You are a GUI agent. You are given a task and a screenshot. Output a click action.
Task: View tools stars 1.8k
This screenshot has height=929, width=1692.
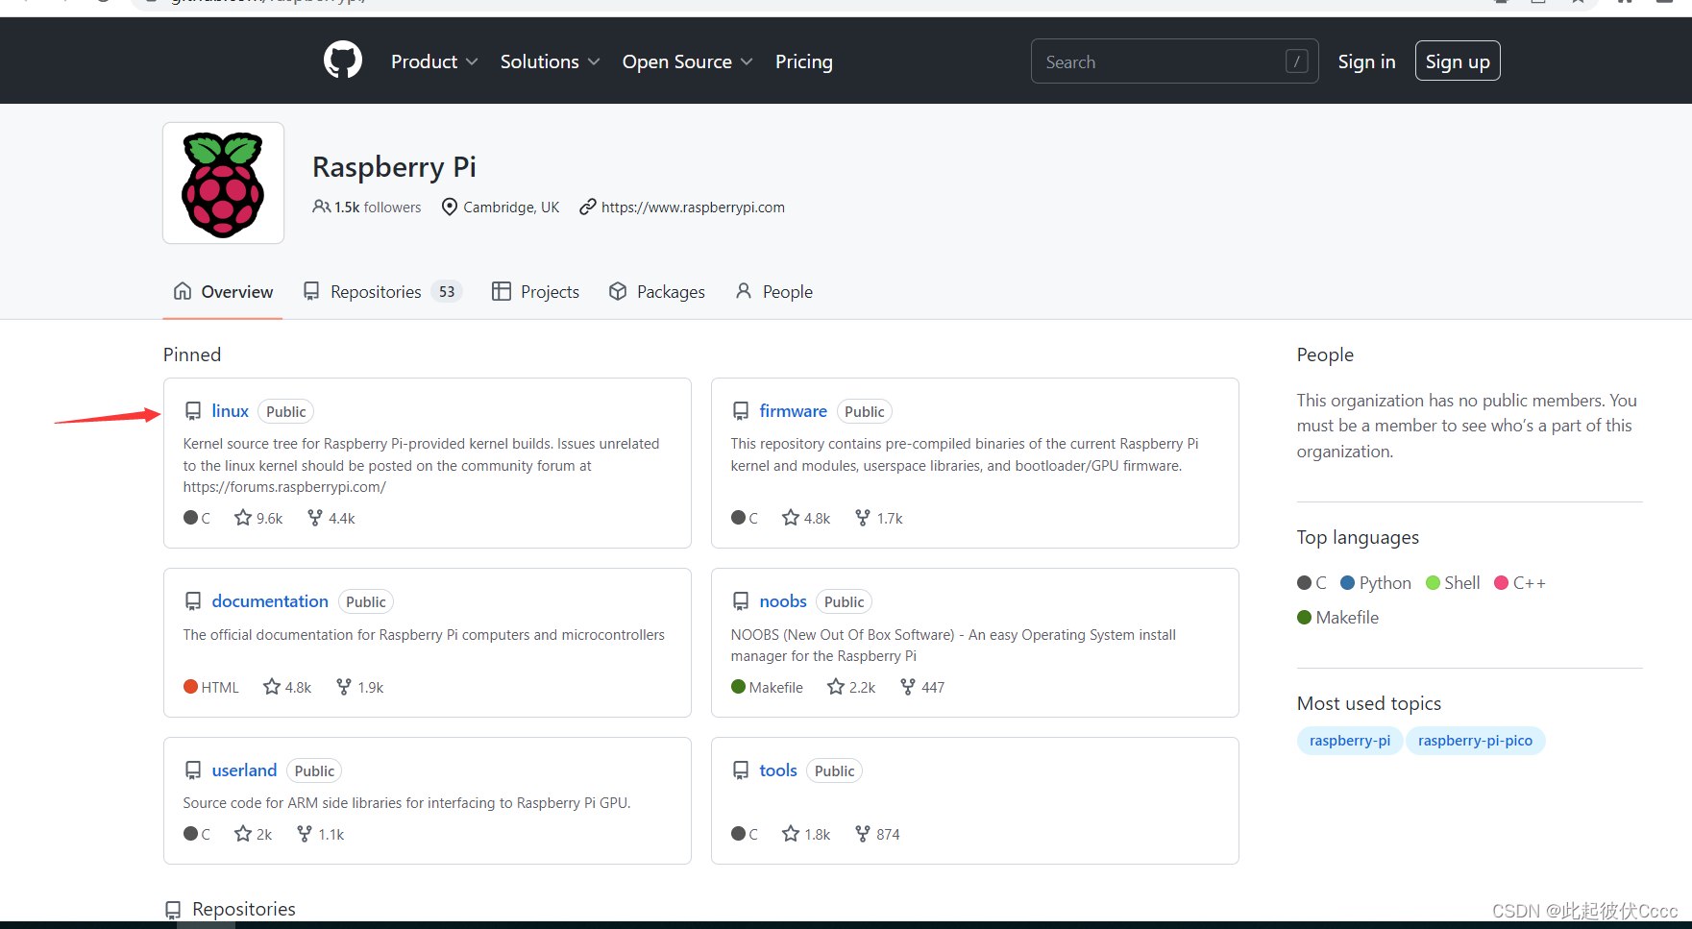click(806, 834)
